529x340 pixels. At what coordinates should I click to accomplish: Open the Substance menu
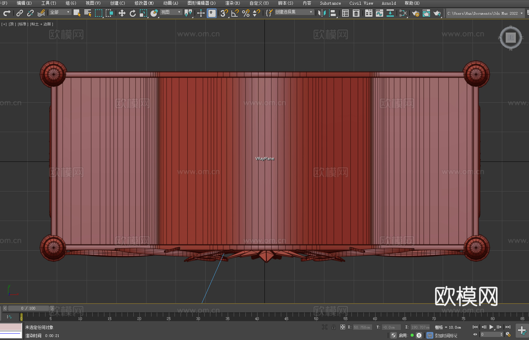330,3
